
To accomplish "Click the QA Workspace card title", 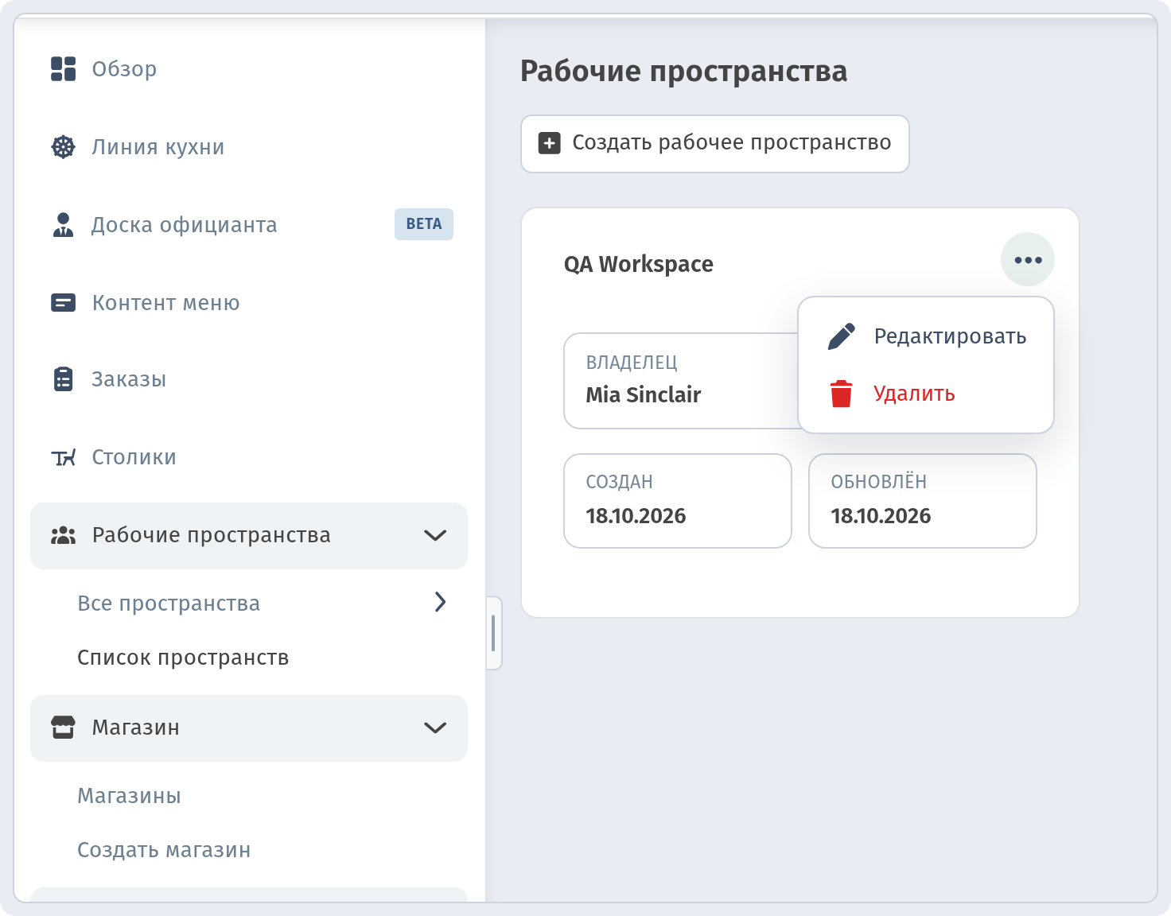I will [x=639, y=264].
